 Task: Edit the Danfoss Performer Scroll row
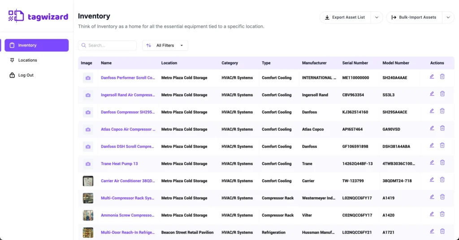pyautogui.click(x=432, y=77)
